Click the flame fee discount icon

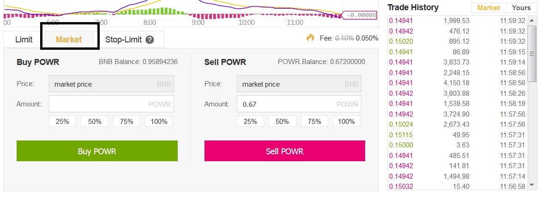tap(311, 37)
